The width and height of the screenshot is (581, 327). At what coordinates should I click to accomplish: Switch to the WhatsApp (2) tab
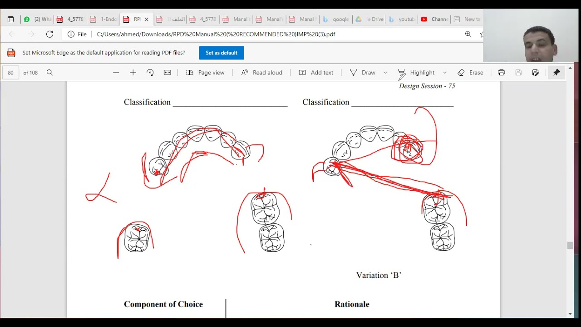tap(38, 19)
